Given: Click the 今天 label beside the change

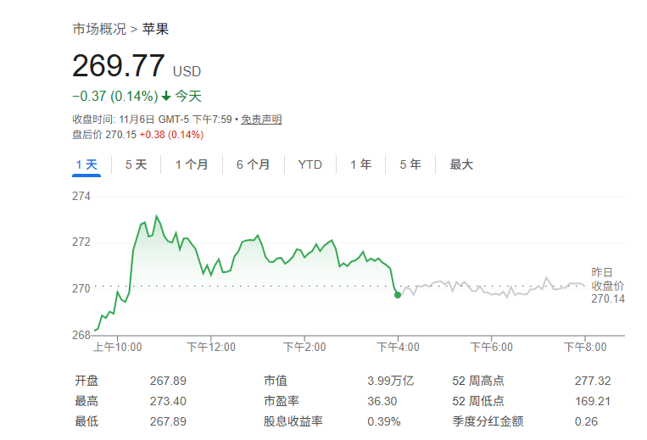Looking at the screenshot, I should [188, 97].
